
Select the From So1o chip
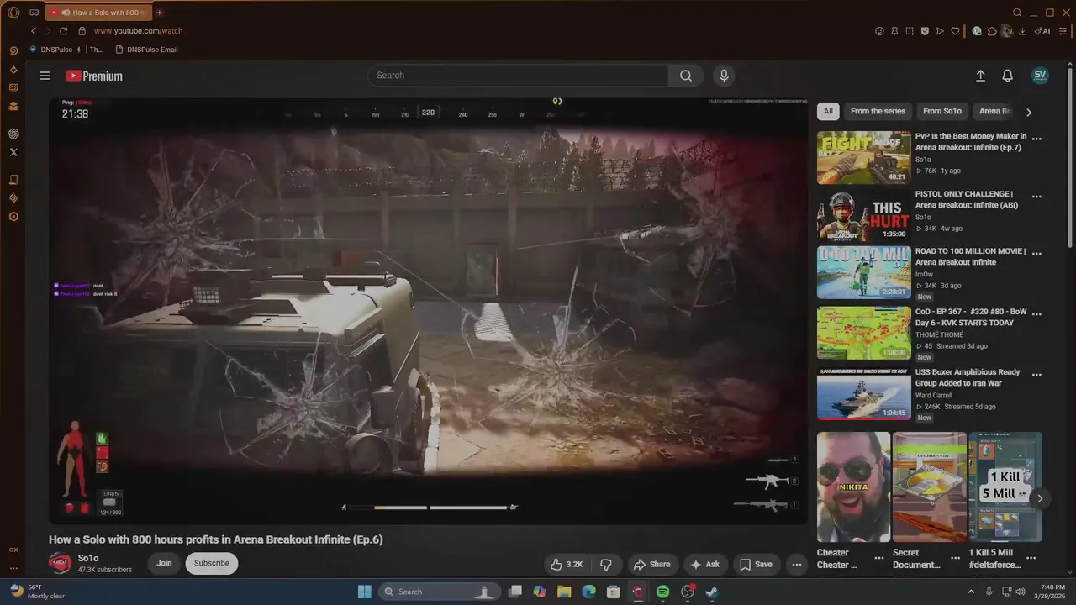tap(941, 111)
